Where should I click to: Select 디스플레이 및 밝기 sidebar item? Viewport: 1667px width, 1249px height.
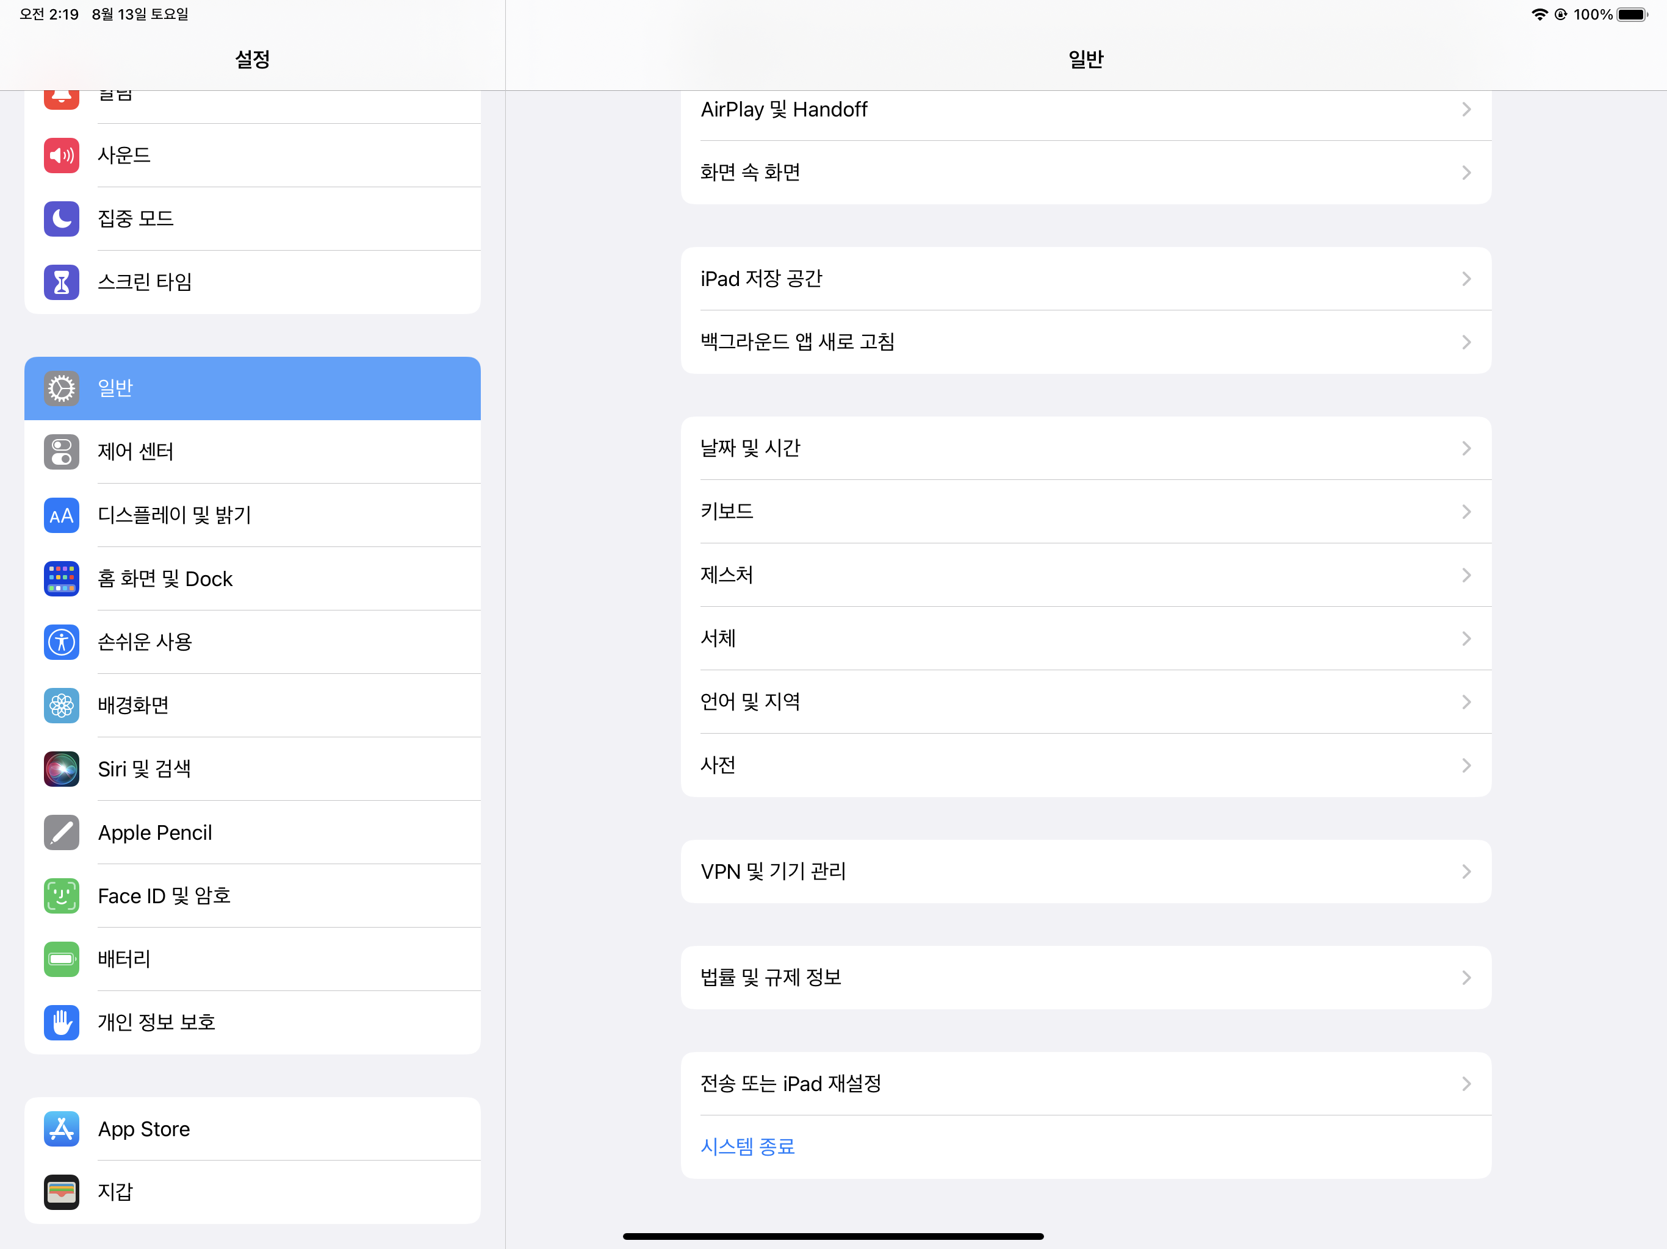[253, 515]
